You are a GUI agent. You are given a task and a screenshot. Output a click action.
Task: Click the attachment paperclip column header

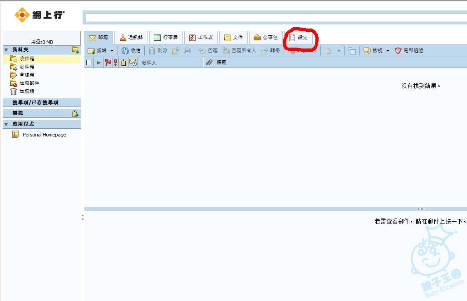click(x=209, y=63)
